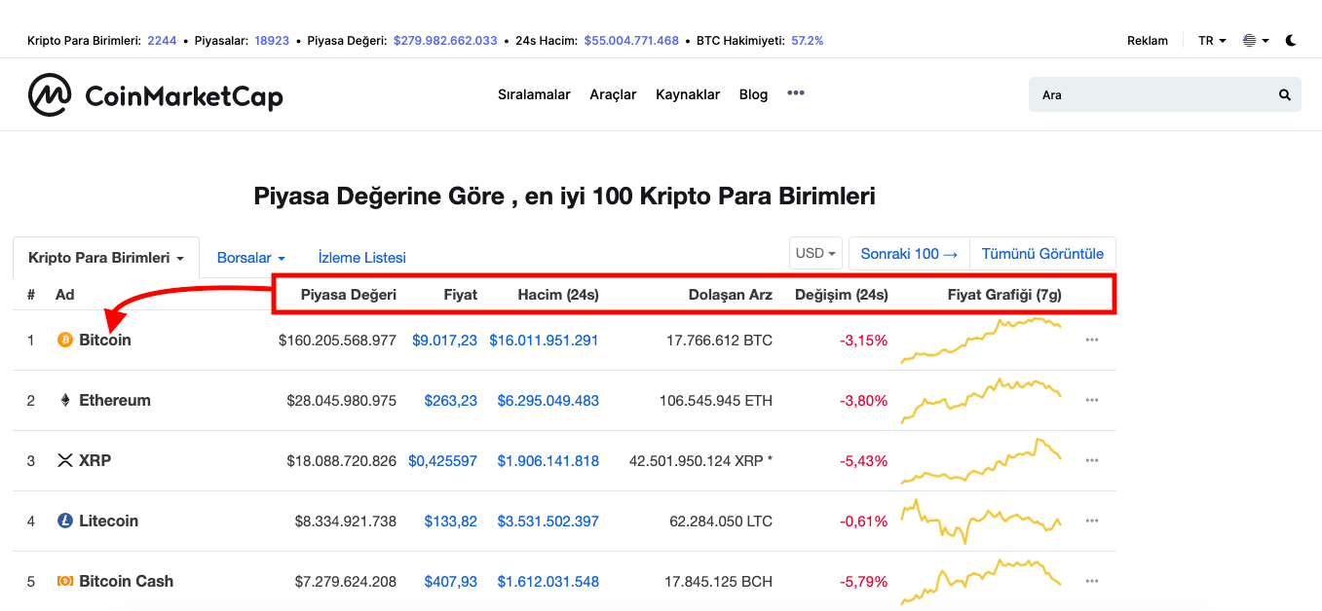
Task: Open more options for the XRP row
Action: click(x=1091, y=460)
